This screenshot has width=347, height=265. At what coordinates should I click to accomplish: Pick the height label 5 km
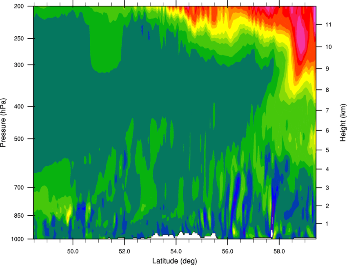point(327,150)
